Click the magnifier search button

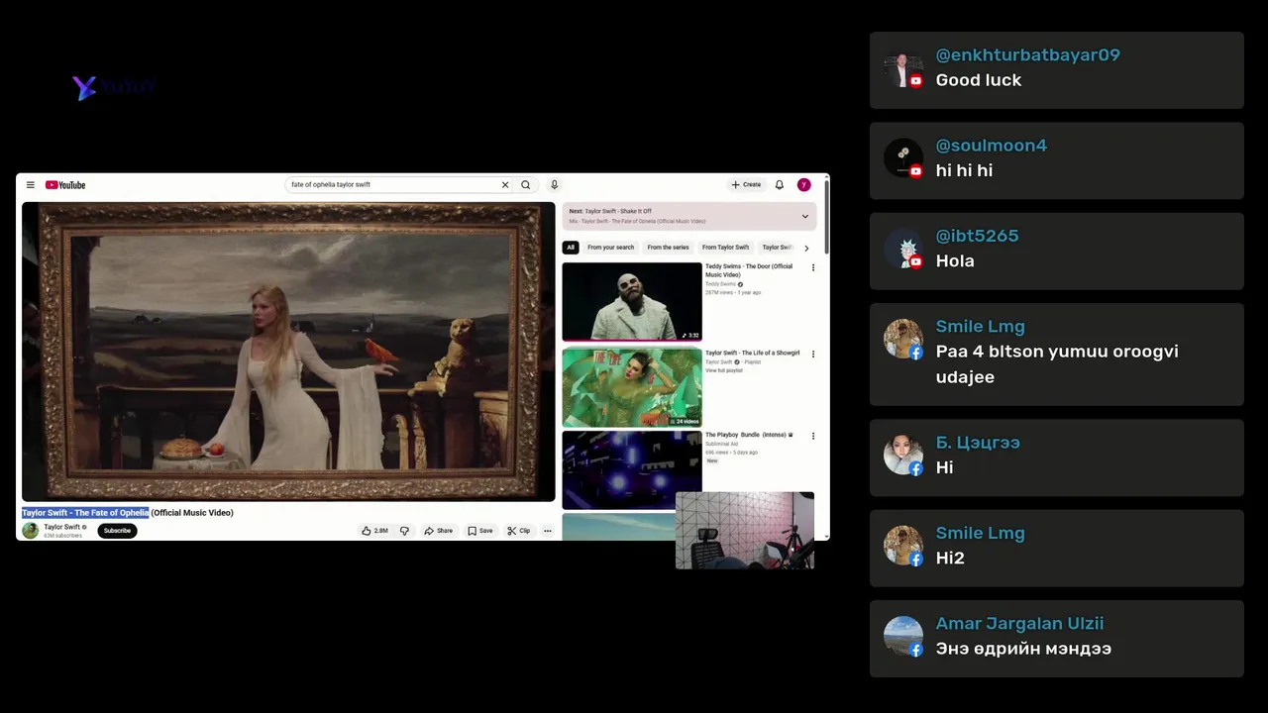[x=526, y=185]
